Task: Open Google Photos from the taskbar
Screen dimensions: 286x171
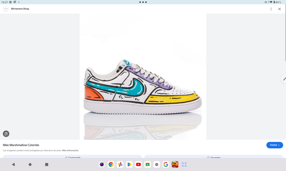Action: point(120,164)
